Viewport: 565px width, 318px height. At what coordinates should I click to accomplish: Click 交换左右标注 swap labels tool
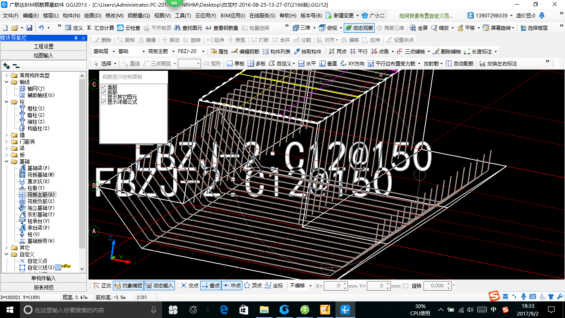click(498, 64)
